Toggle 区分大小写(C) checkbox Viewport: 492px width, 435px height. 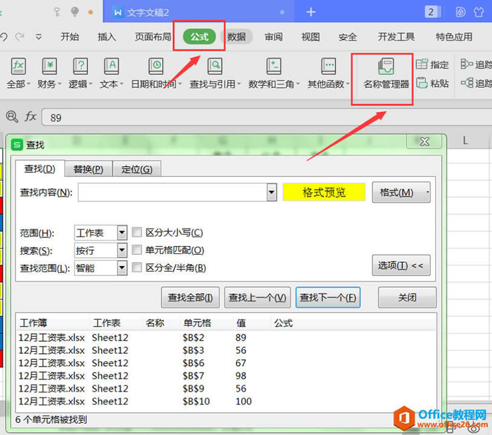[x=137, y=233]
